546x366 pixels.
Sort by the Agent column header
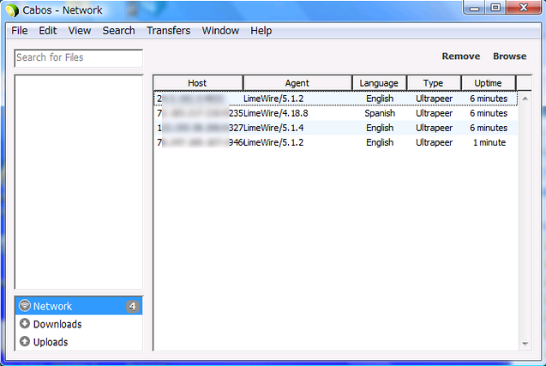pyautogui.click(x=297, y=83)
